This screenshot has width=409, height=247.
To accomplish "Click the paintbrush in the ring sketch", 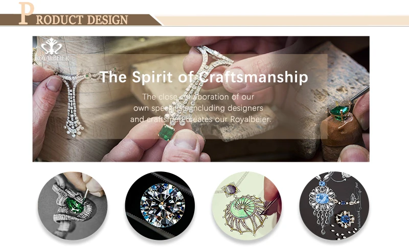I will (86, 196).
